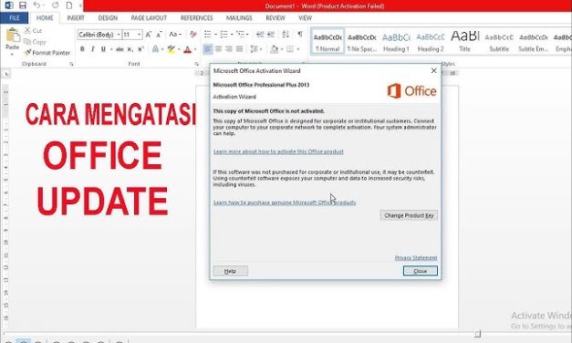572x343 pixels.
Task: Select Align Right paragraph alignment
Action: pos(229,49)
